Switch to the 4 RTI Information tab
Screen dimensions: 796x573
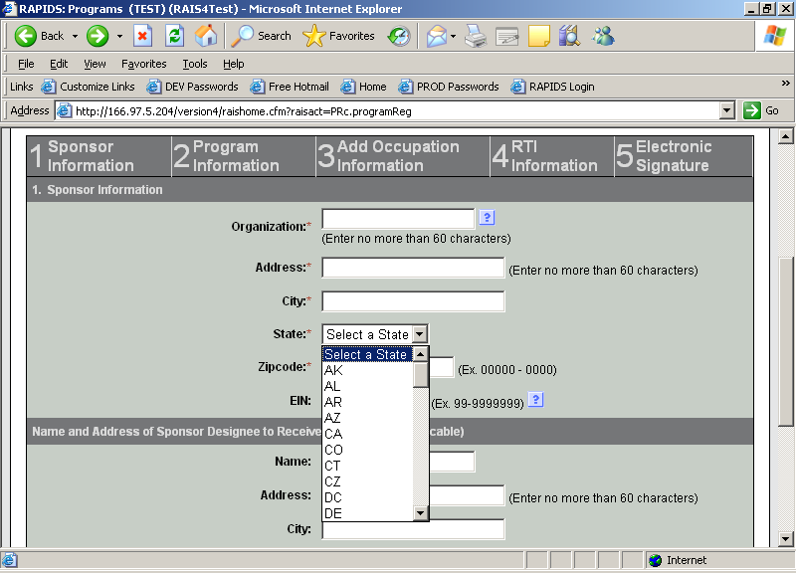552,156
